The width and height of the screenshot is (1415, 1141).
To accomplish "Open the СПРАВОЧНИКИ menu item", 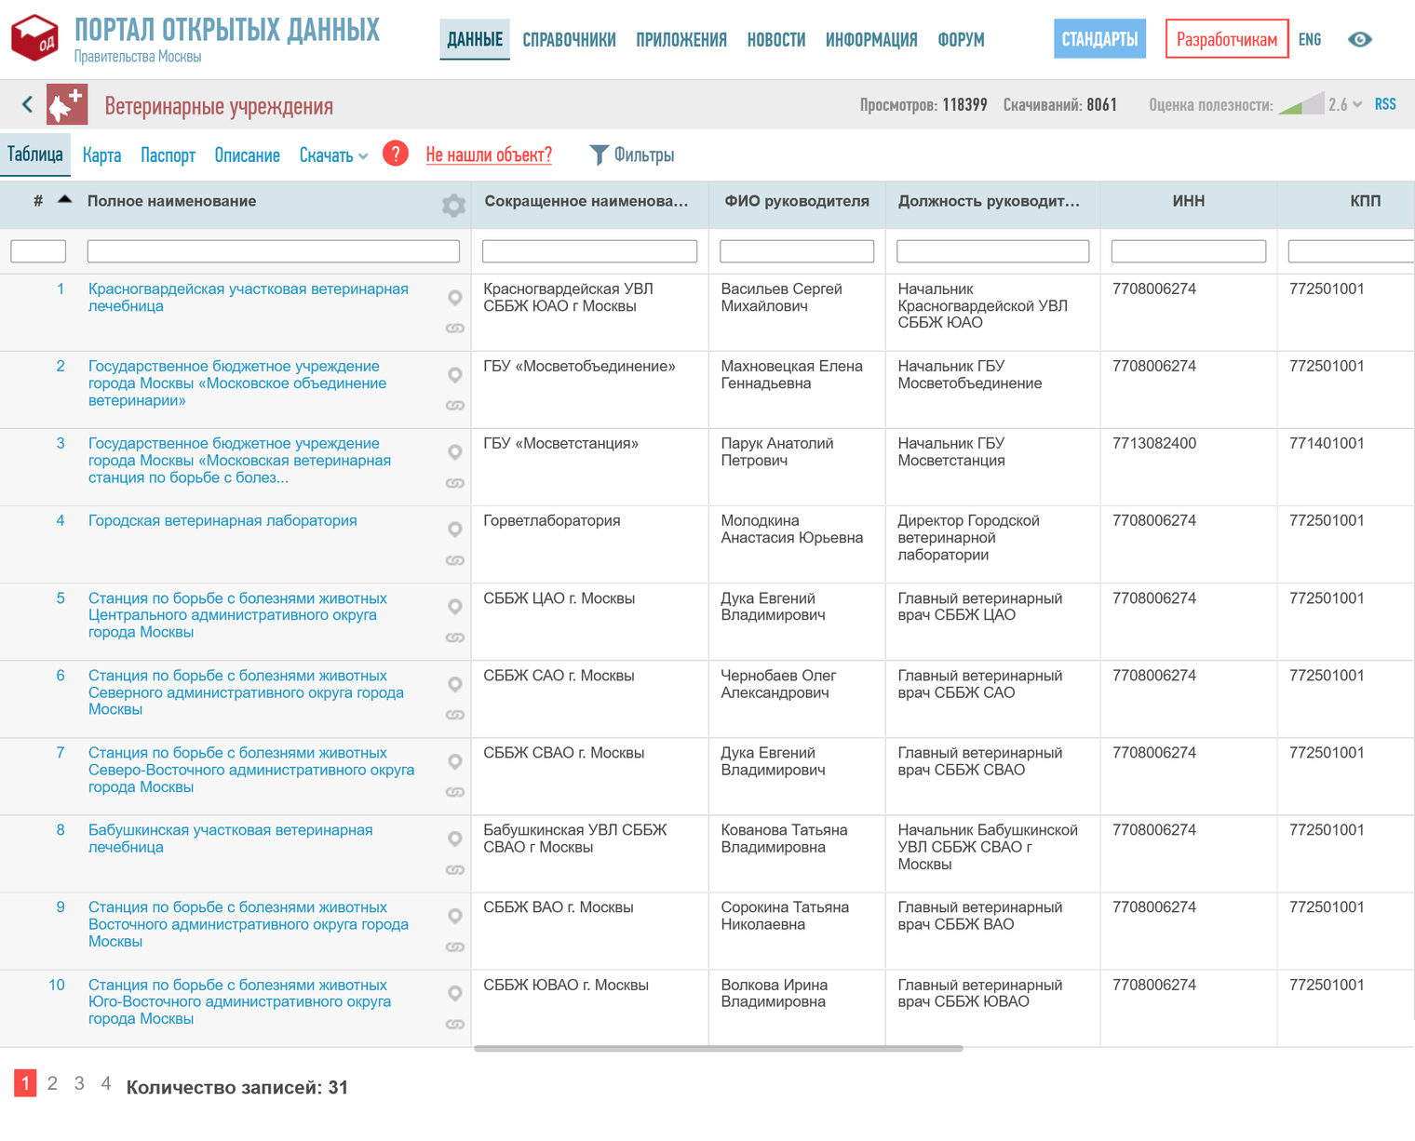I will 569,40.
